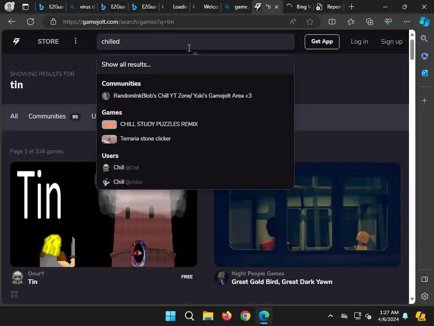
Task: Open the Favorites list icon
Action: coord(351,22)
